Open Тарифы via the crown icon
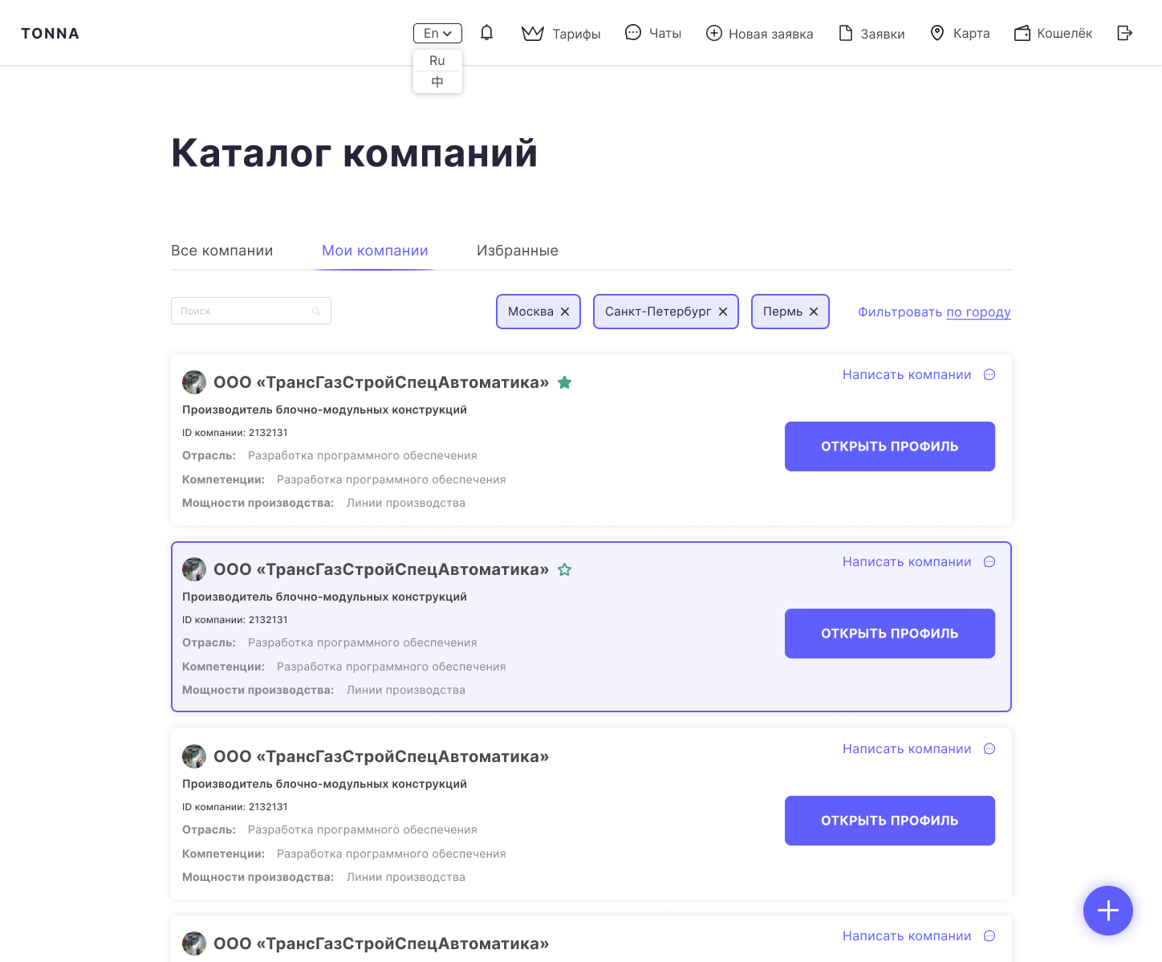This screenshot has width=1162, height=962. tap(533, 34)
